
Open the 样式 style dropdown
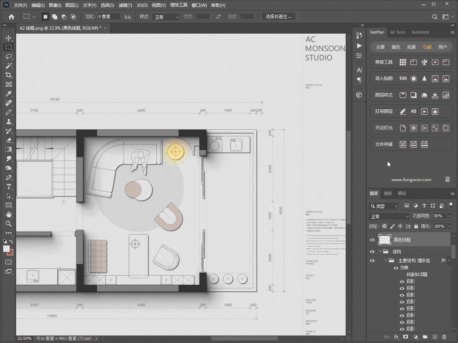point(166,17)
